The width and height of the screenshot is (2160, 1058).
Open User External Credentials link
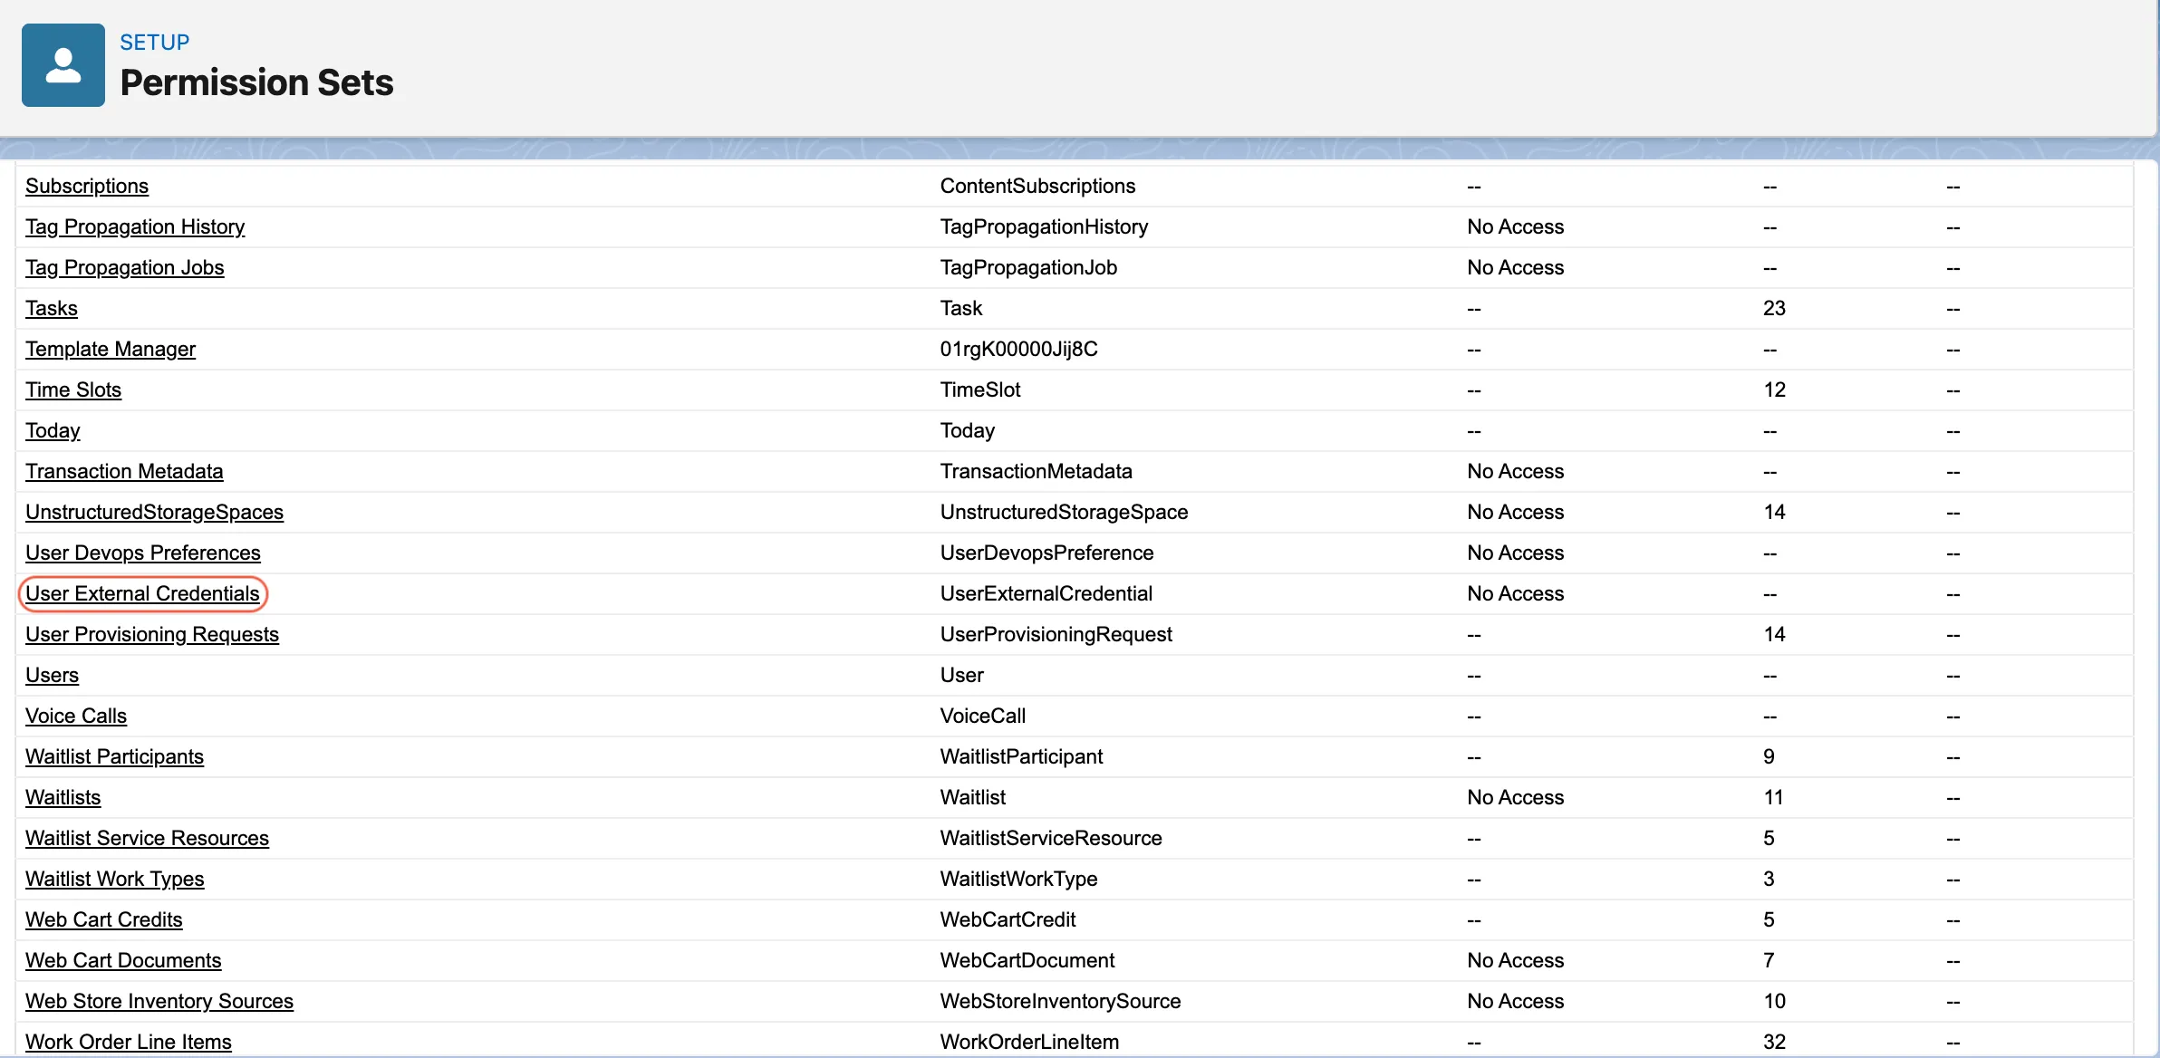pos(142,593)
